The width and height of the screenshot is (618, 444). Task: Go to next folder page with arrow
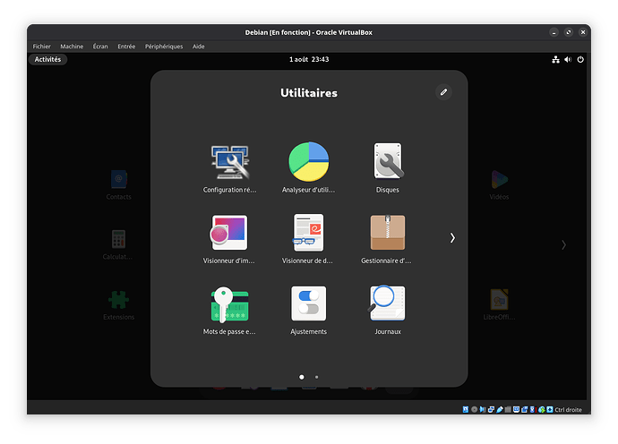pos(452,238)
